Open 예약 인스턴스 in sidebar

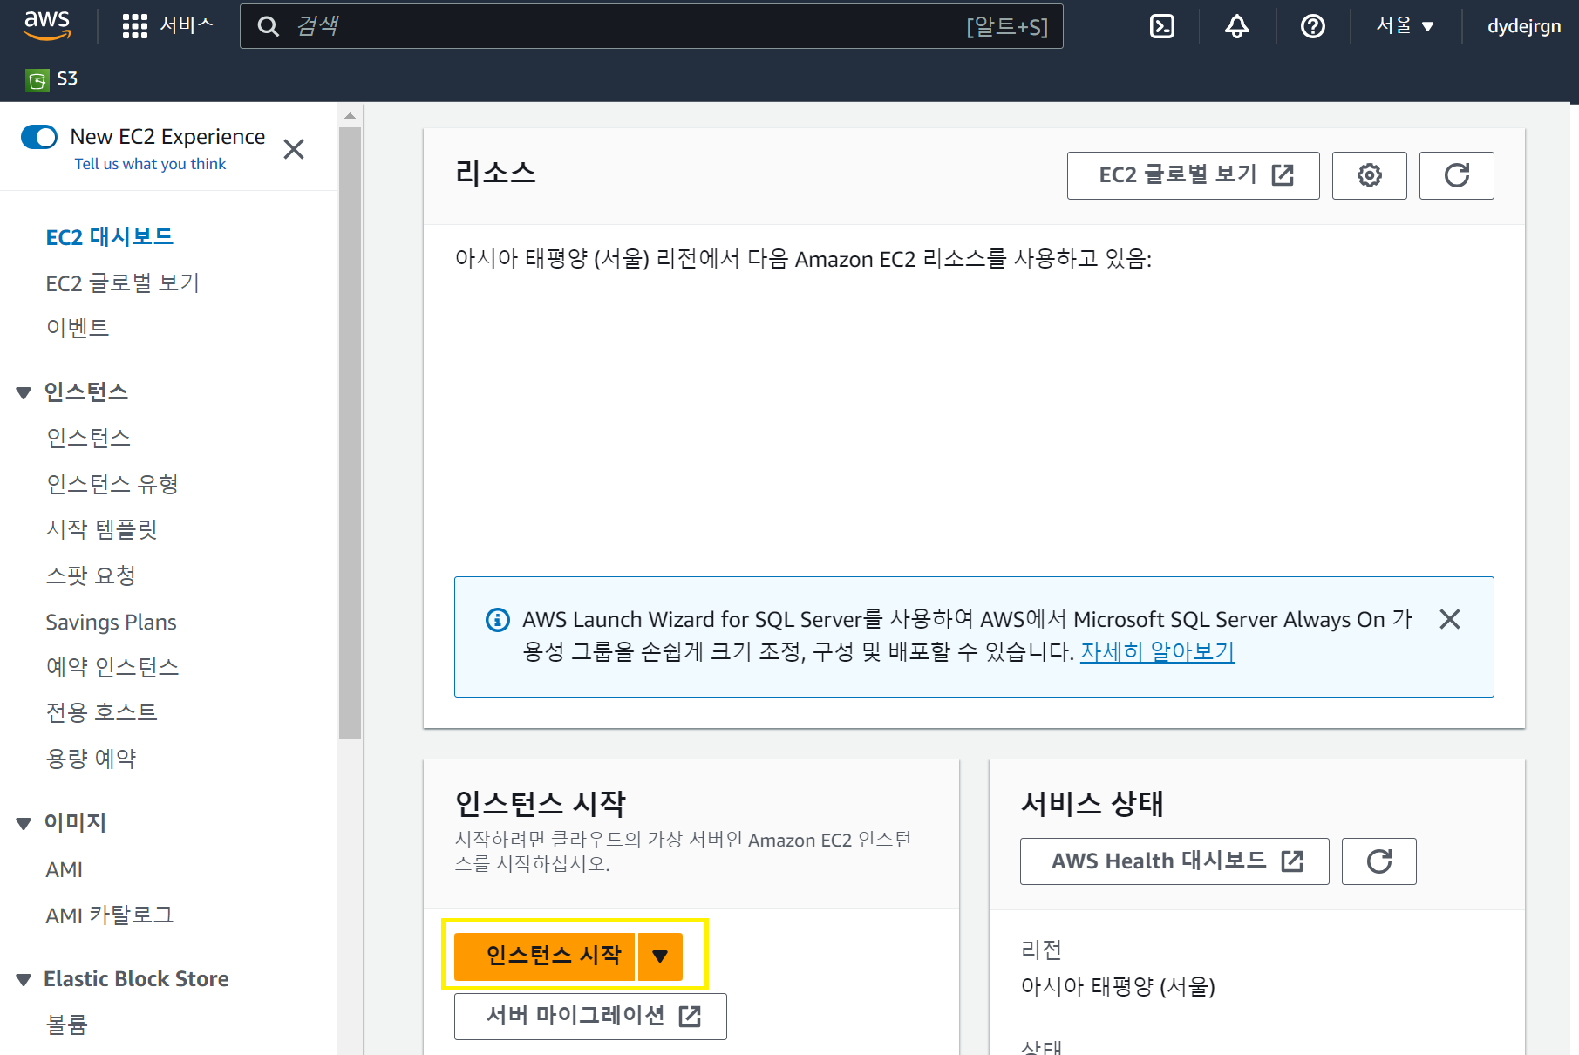pyautogui.click(x=112, y=667)
